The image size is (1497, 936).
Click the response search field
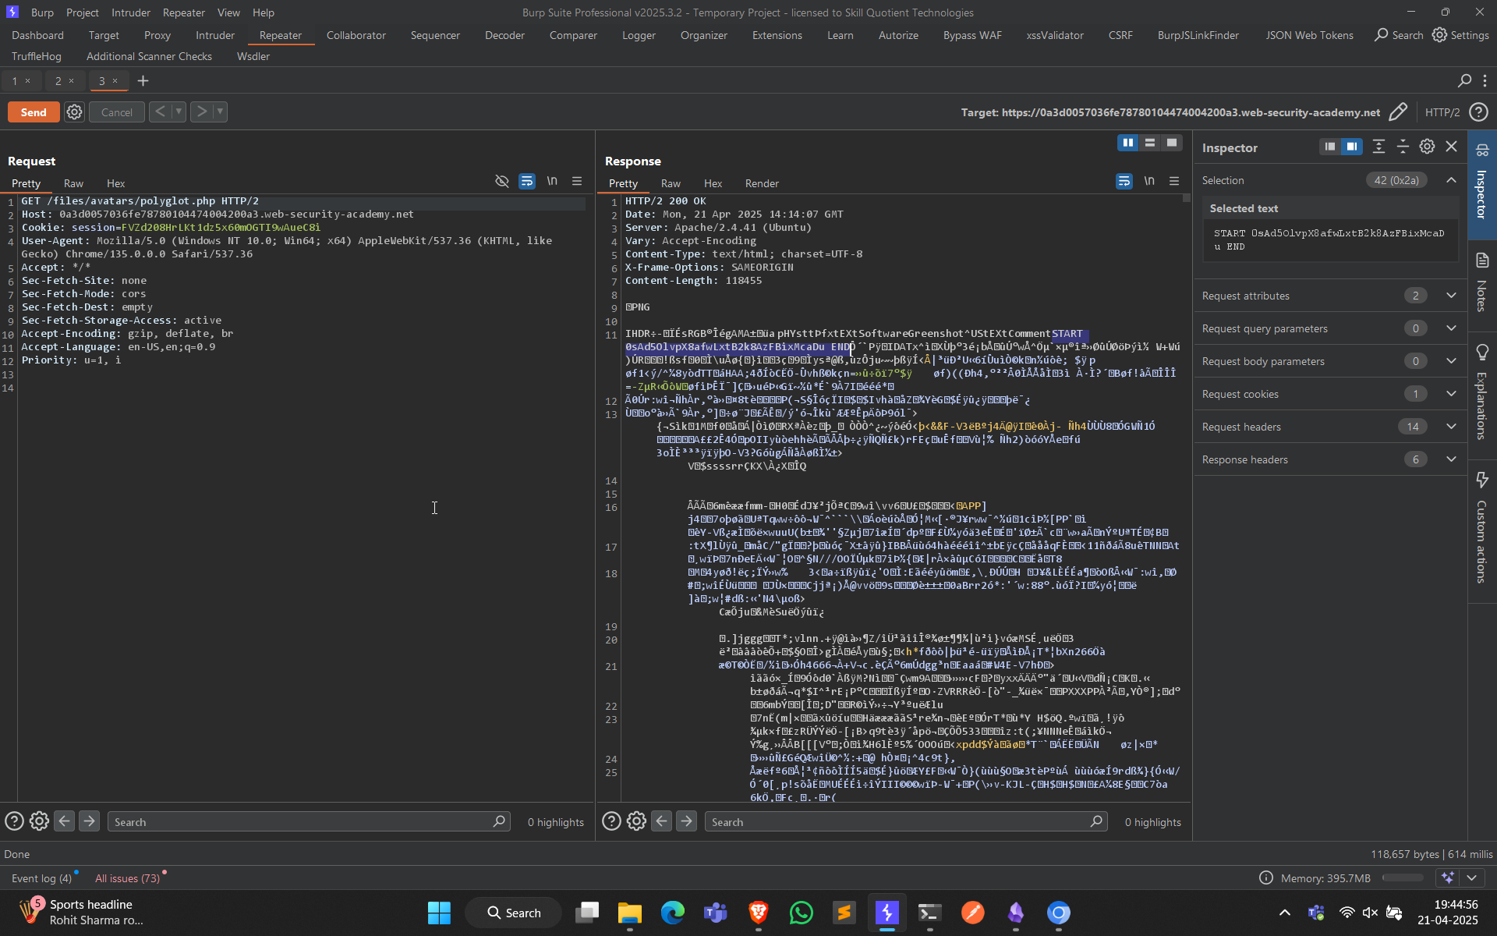(x=897, y=822)
